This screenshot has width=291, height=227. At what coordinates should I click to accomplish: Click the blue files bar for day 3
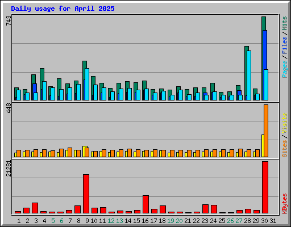[35, 88]
